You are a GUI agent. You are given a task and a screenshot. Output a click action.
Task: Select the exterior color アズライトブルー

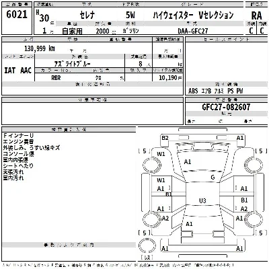click(x=73, y=64)
